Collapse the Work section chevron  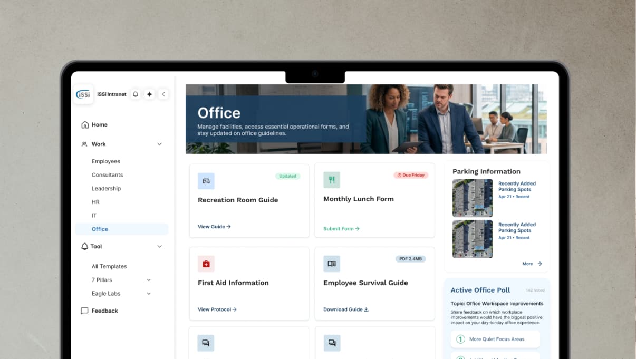159,144
